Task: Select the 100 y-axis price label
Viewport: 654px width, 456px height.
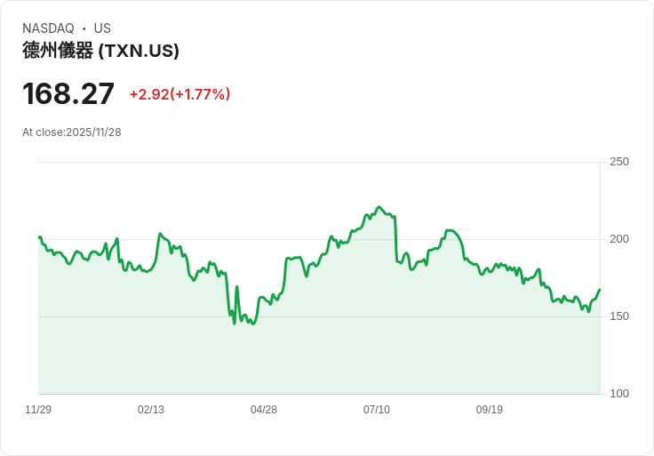Action: click(619, 394)
